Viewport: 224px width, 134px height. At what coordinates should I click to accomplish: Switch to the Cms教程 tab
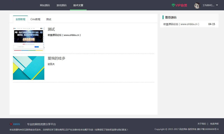click(x=35, y=19)
